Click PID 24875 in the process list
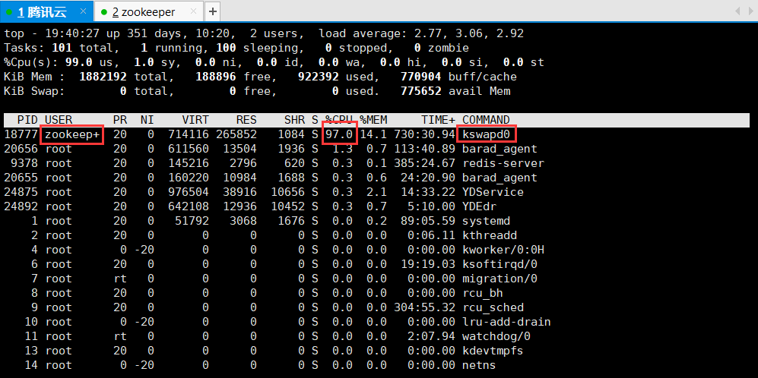The width and height of the screenshot is (758, 378). click(x=21, y=192)
